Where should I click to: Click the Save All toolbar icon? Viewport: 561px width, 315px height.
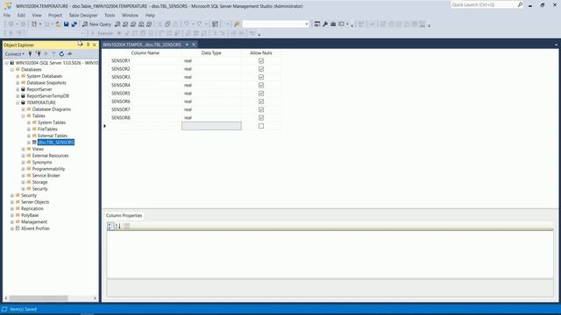click(x=74, y=24)
